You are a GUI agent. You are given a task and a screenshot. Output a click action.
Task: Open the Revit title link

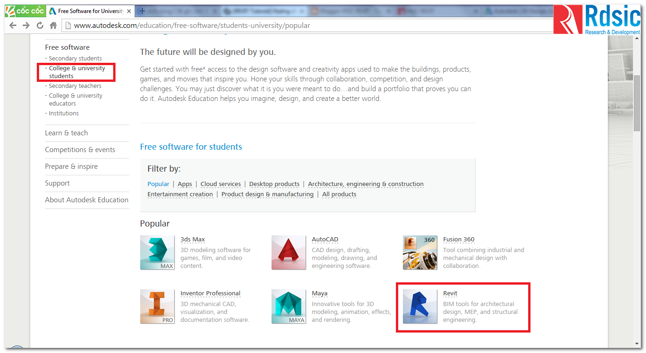tap(450, 293)
